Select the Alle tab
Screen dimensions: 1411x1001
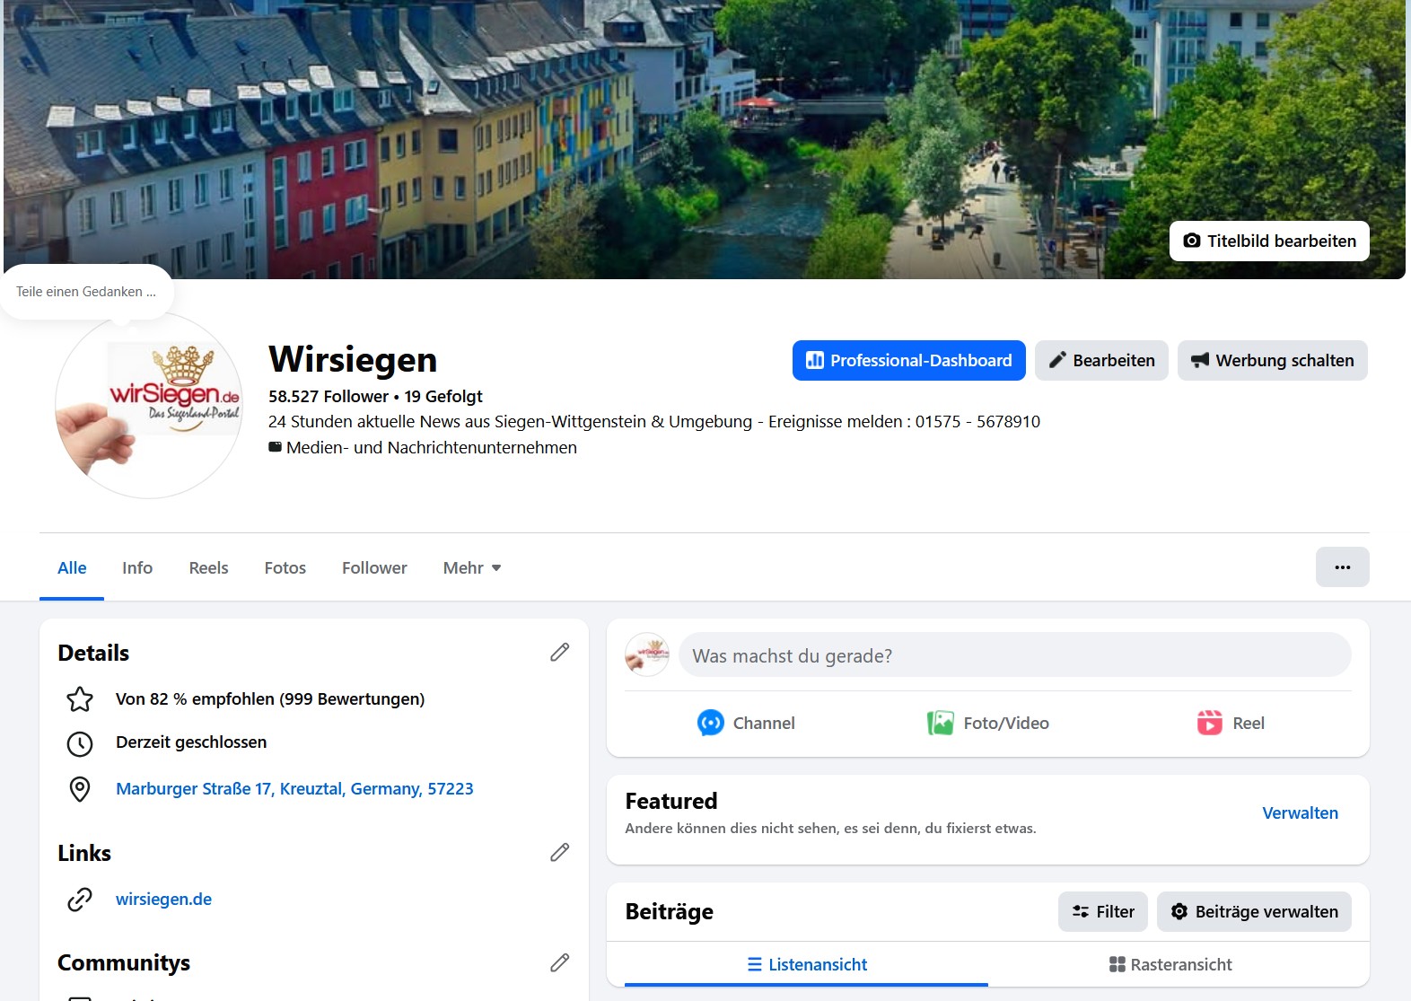(72, 568)
